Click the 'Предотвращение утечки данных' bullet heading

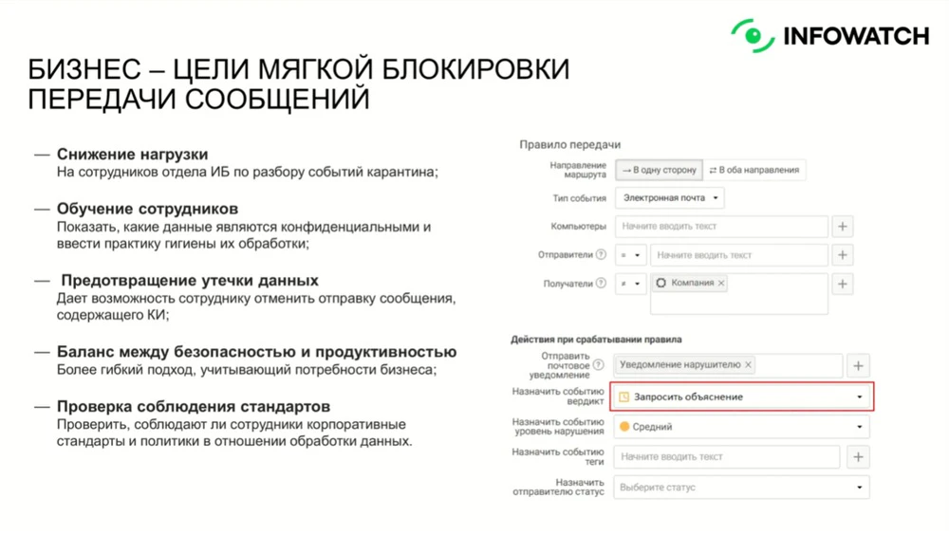190,281
